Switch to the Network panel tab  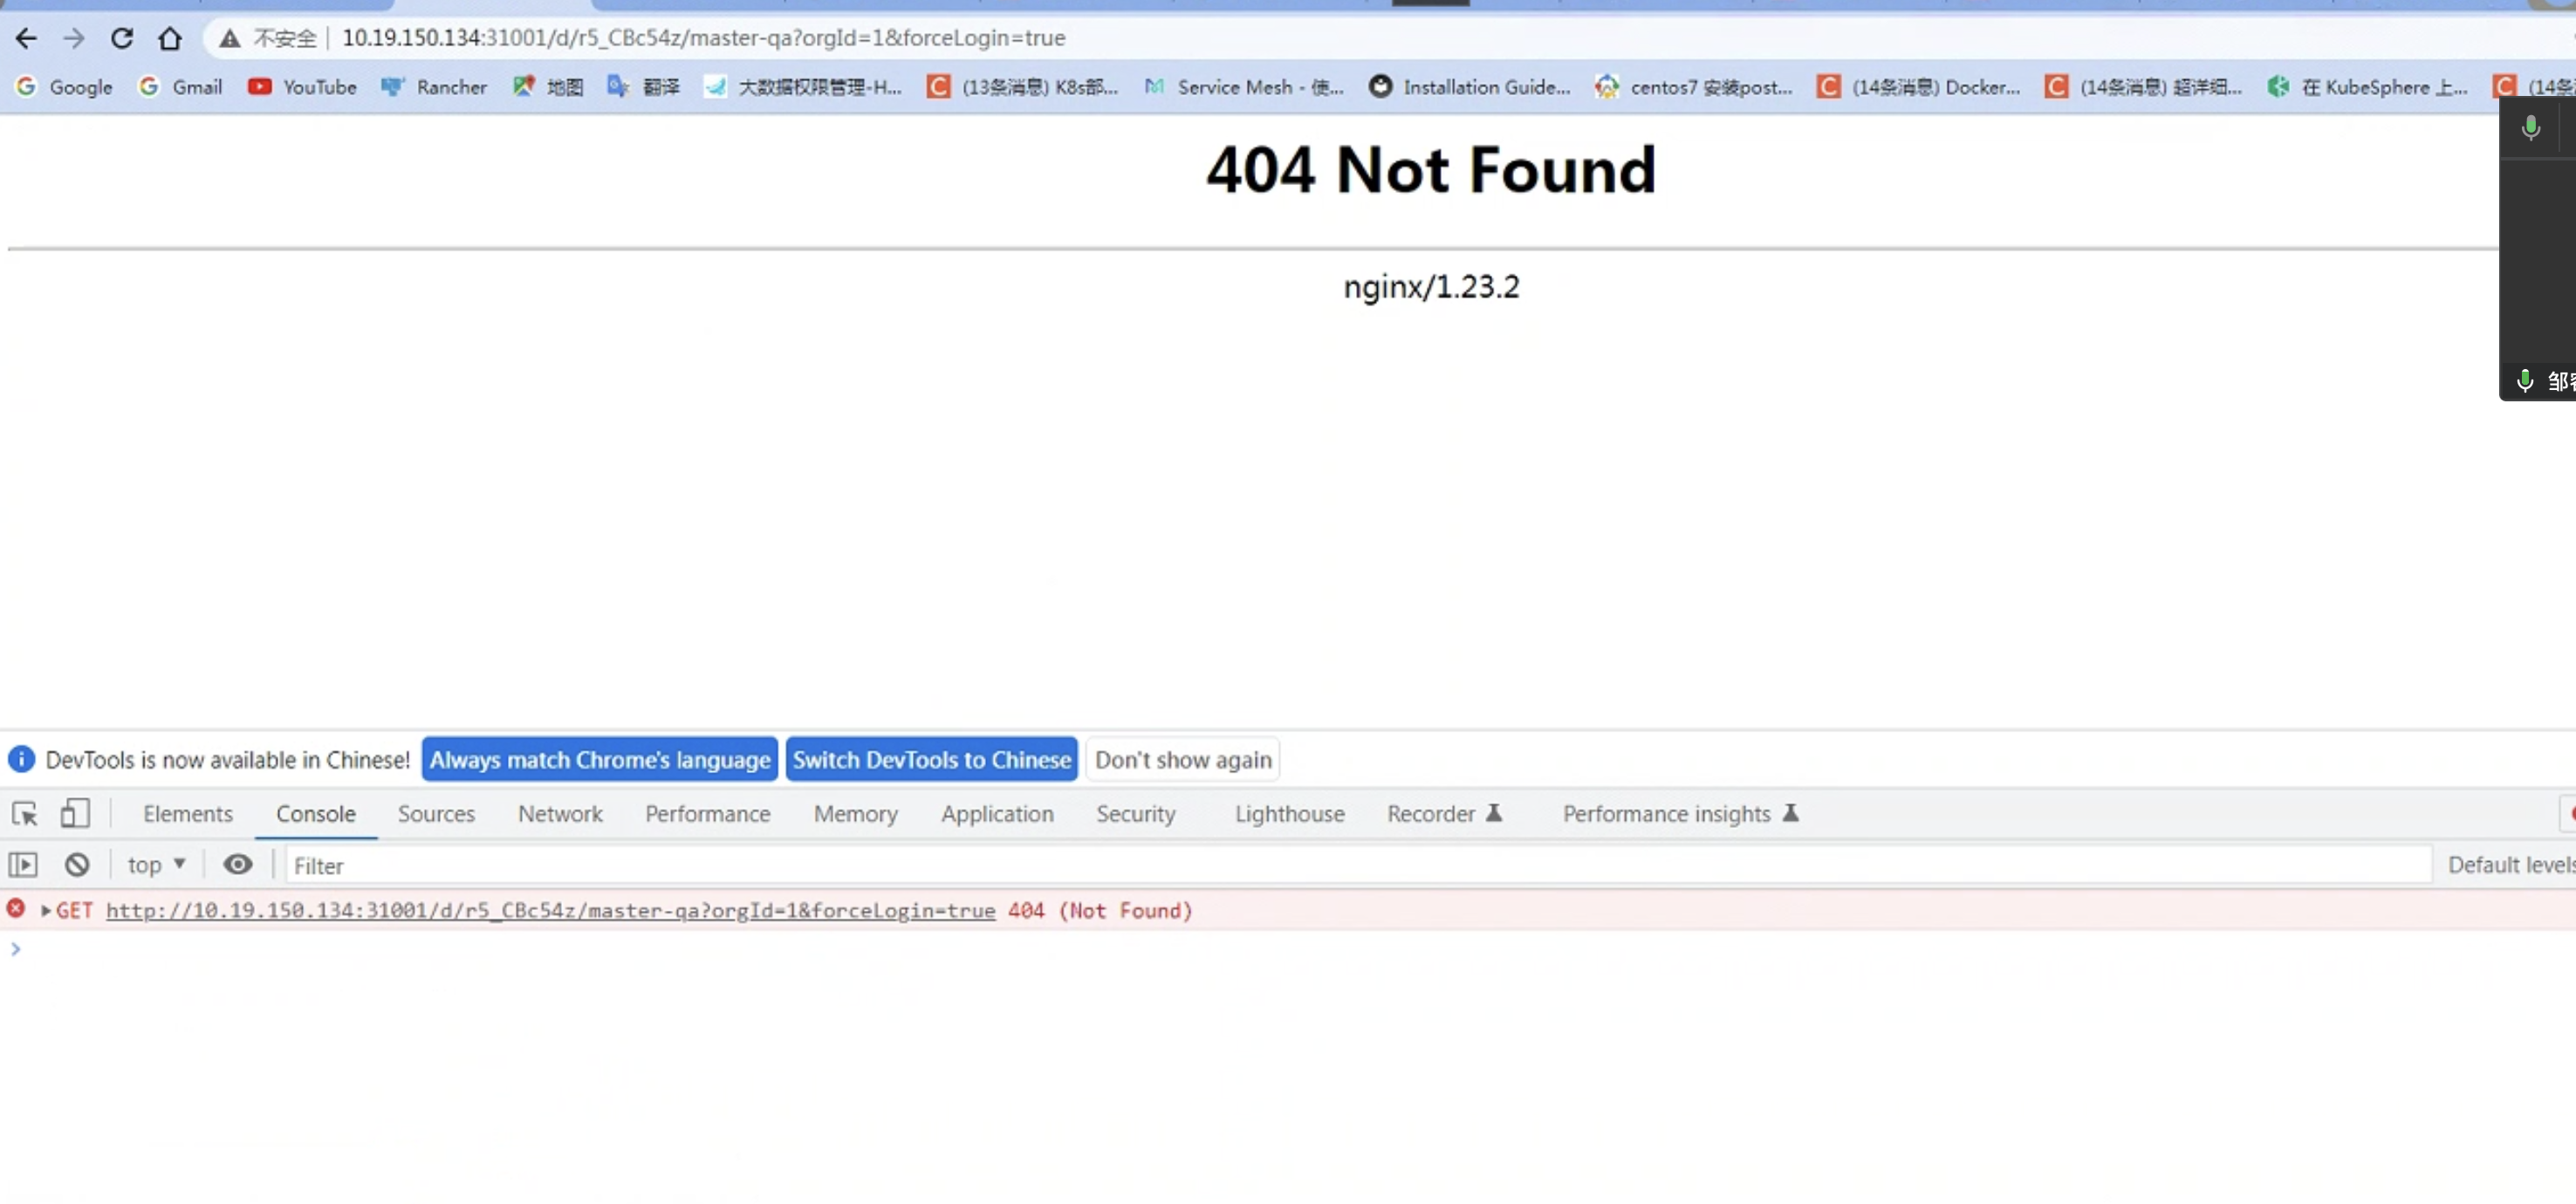(x=560, y=813)
